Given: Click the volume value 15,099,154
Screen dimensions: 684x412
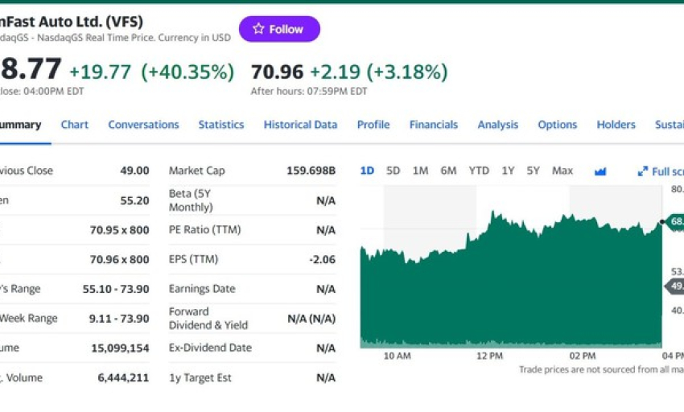Looking at the screenshot, I should [x=120, y=348].
